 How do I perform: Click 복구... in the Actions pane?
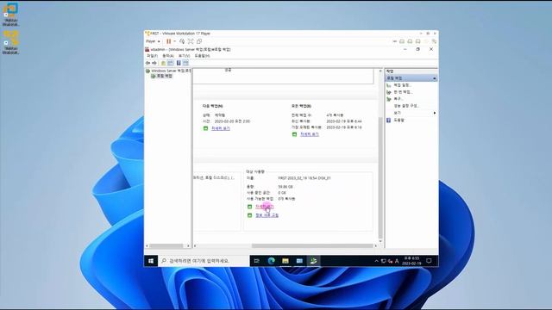398,99
